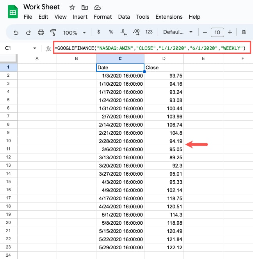Click cell with 4/9/2020 16:00:00

(x=120, y=190)
